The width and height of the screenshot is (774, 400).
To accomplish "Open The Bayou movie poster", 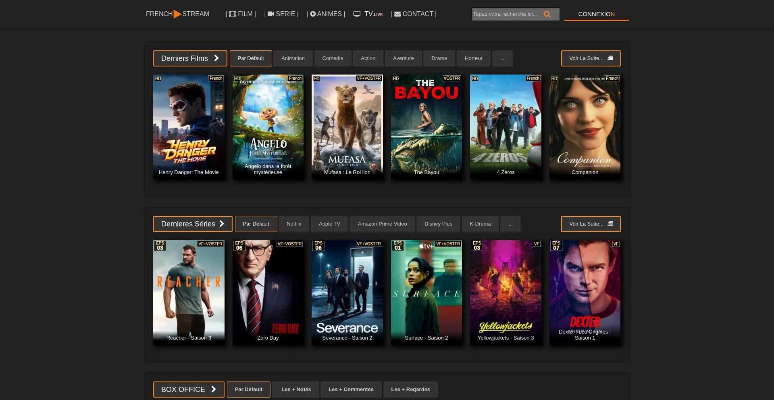I will pos(427,127).
